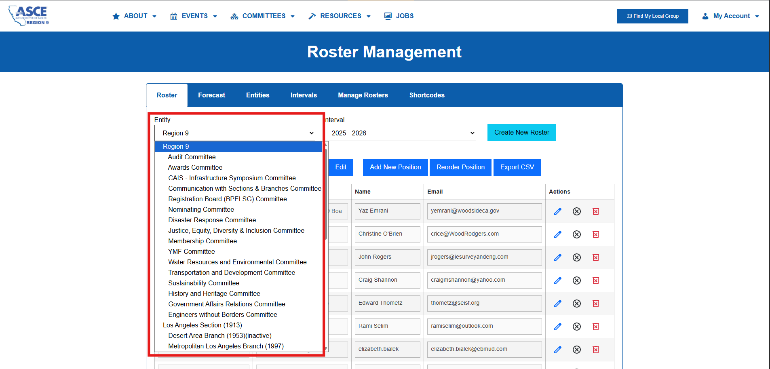This screenshot has height=369, width=770.
Task: Click the Create New Roster button
Action: [522, 133]
